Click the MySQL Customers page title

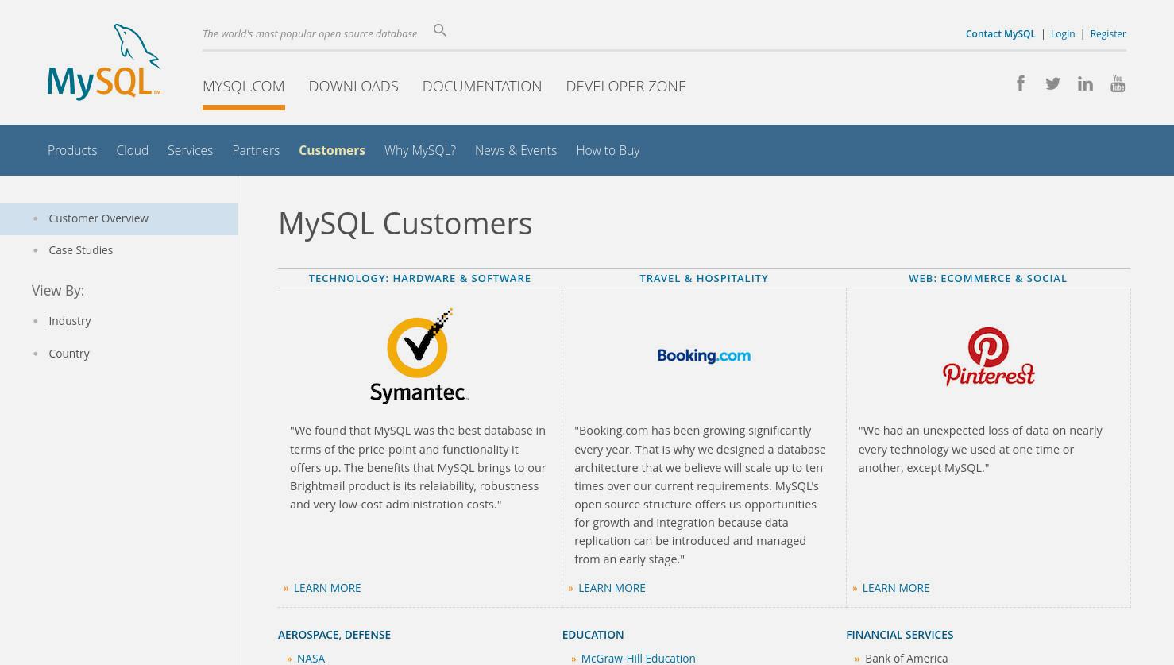click(405, 223)
